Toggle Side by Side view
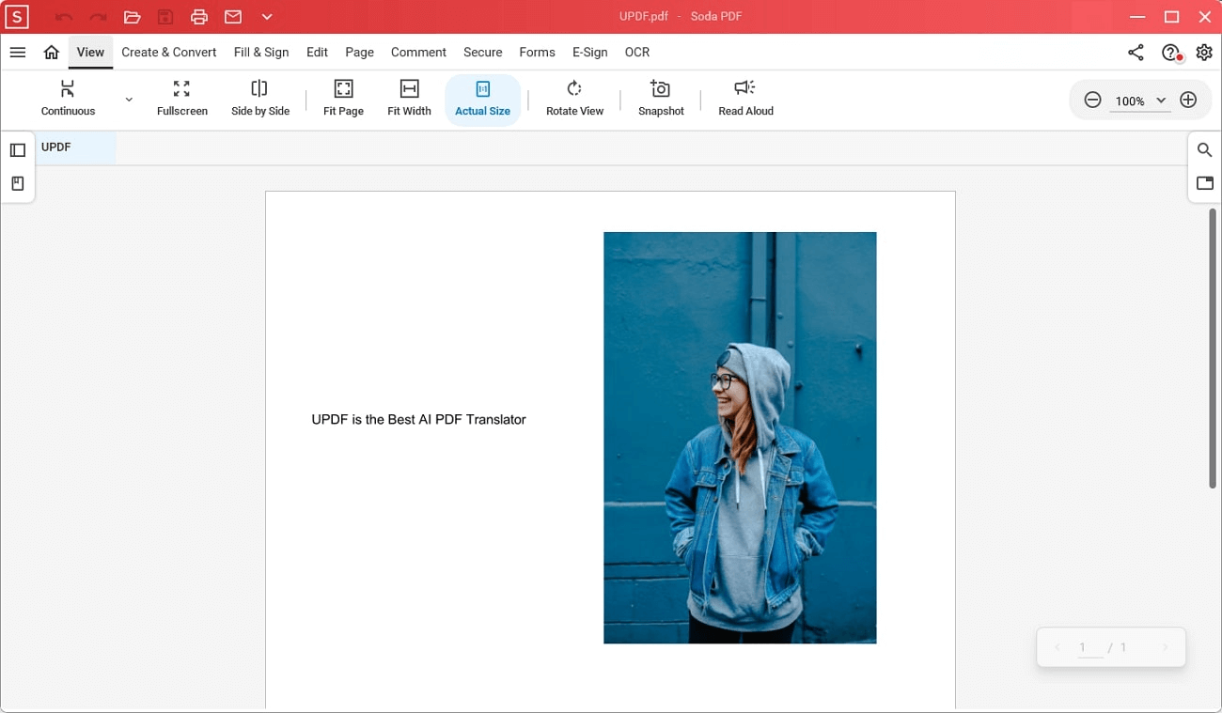 [x=260, y=98]
